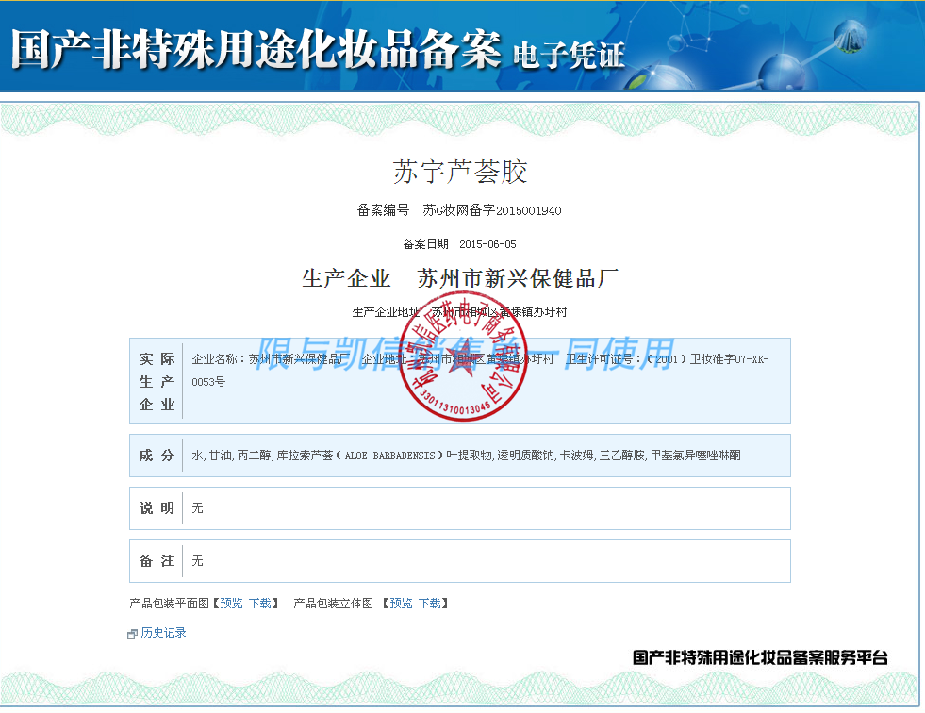
Task: Click the 备注 field row
Action: (459, 561)
